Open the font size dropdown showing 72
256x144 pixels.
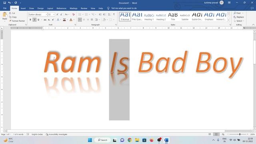pyautogui.click(x=54, y=14)
